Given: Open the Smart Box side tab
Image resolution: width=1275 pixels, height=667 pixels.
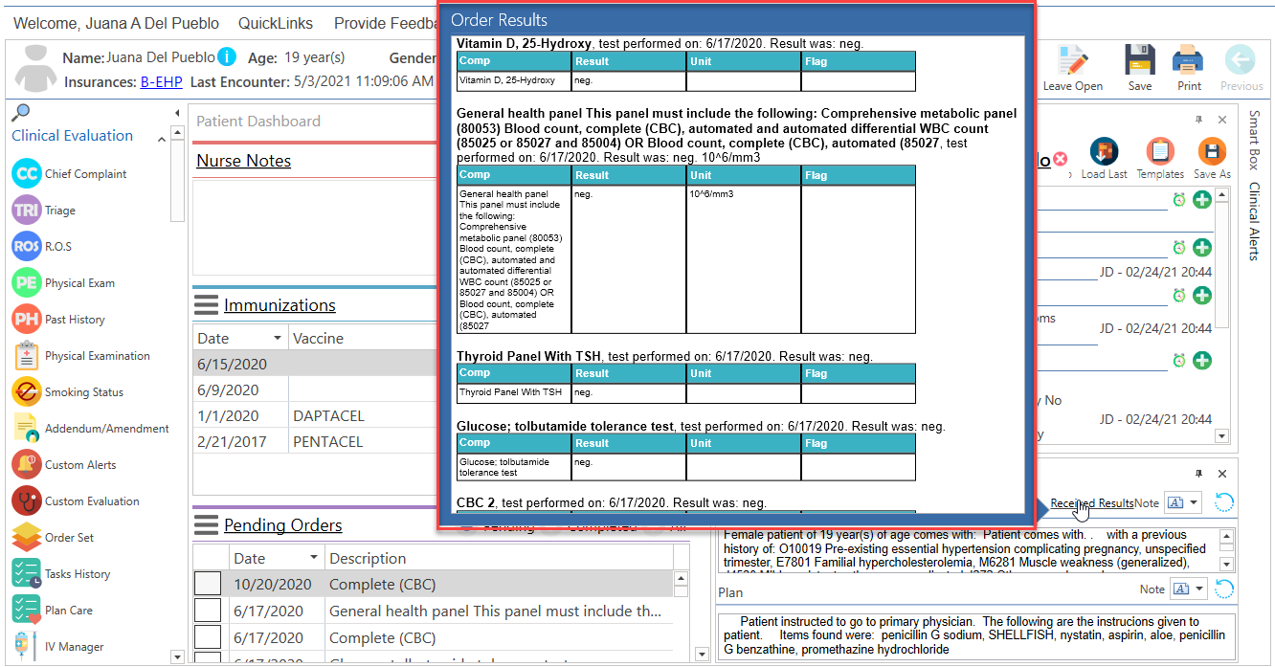Looking at the screenshot, I should pos(1255,141).
